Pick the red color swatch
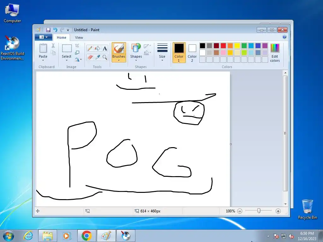This screenshot has height=242, width=323. coord(223,46)
